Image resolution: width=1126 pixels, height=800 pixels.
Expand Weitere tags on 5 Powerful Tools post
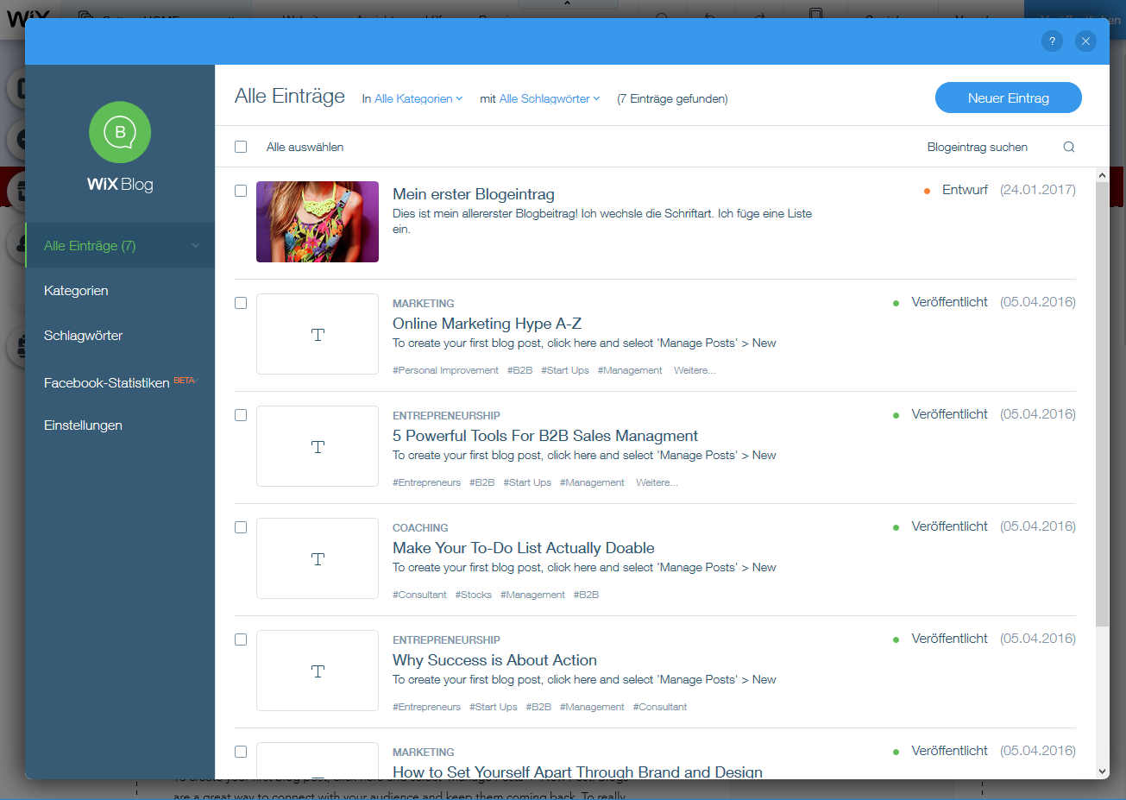pyautogui.click(x=657, y=482)
